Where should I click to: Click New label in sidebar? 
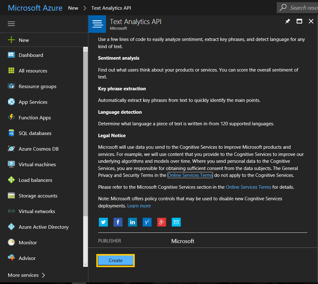click(24, 40)
